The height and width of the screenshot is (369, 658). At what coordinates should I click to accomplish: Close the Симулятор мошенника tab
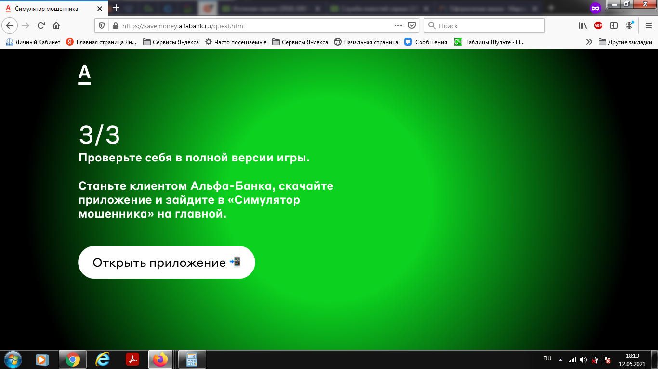(100, 8)
